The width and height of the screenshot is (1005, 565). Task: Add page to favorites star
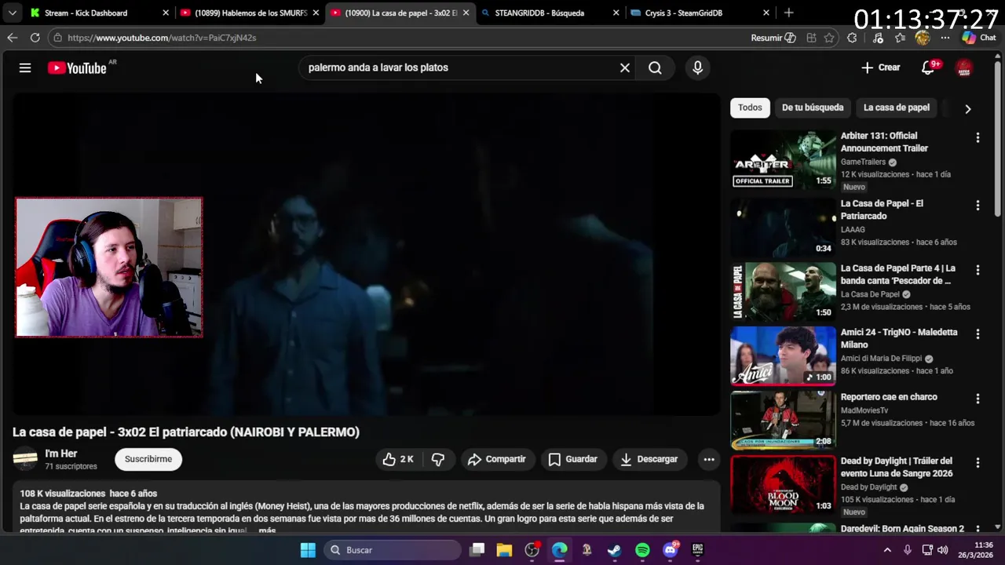829,38
